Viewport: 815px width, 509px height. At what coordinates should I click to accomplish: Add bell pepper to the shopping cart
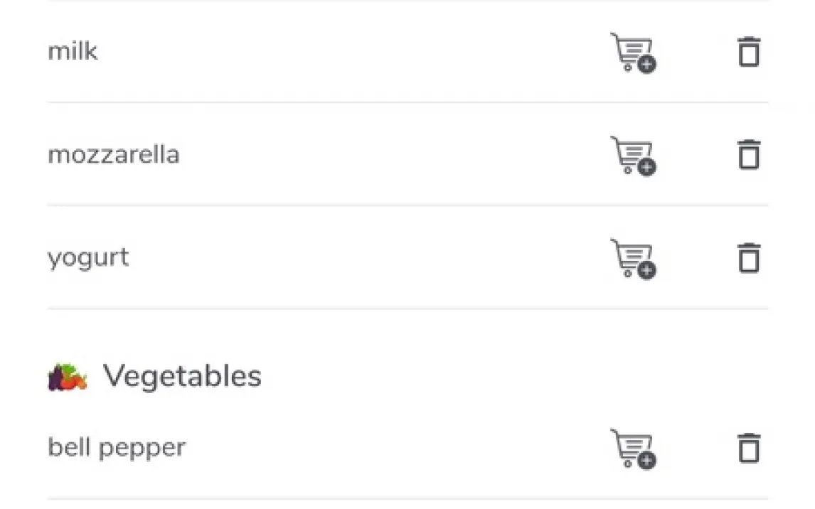point(633,449)
